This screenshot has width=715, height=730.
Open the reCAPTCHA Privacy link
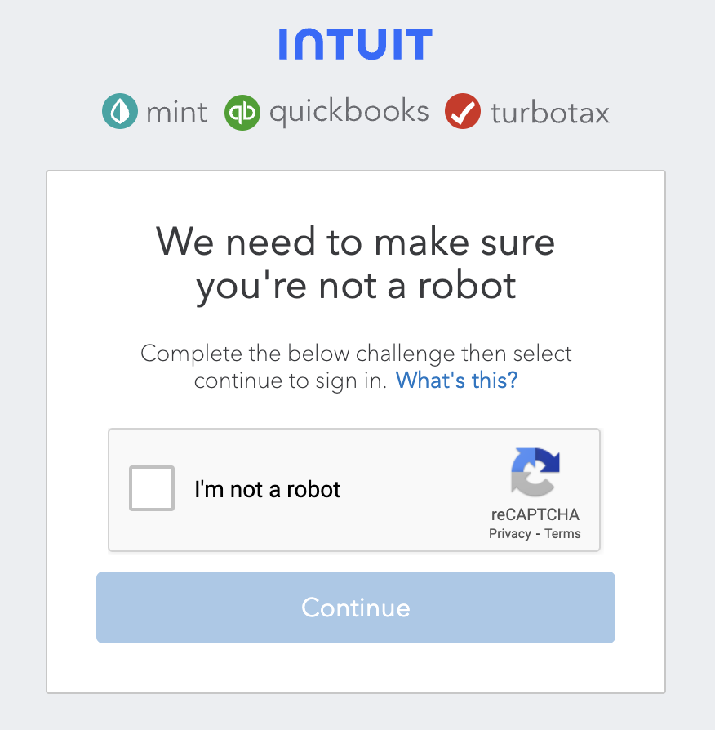510,534
